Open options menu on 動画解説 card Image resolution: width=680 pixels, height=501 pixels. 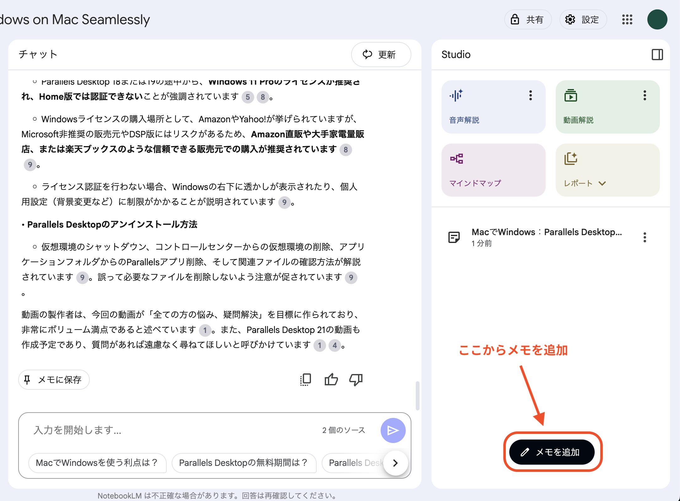(645, 95)
